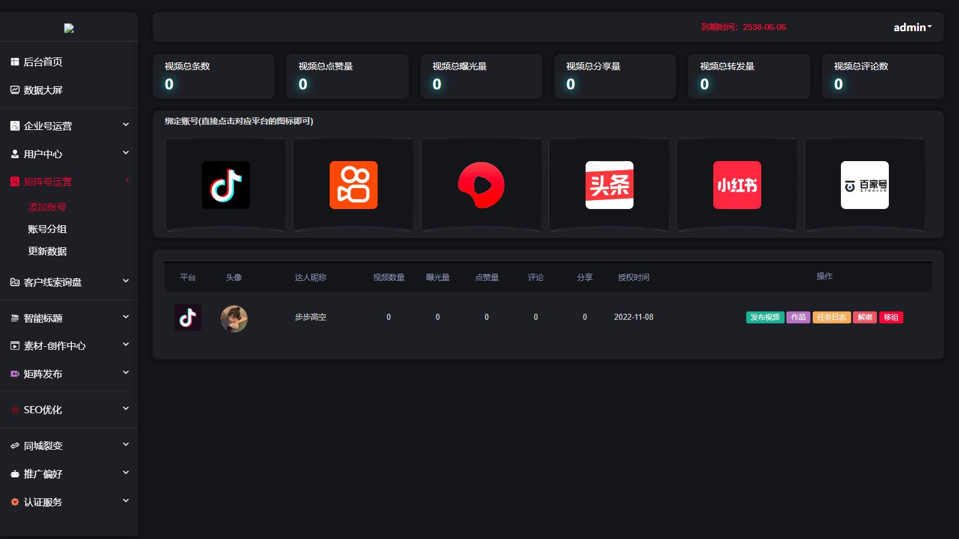Click the 矩阵发布 purple video icon
Screen dimensions: 959x539
(15, 374)
